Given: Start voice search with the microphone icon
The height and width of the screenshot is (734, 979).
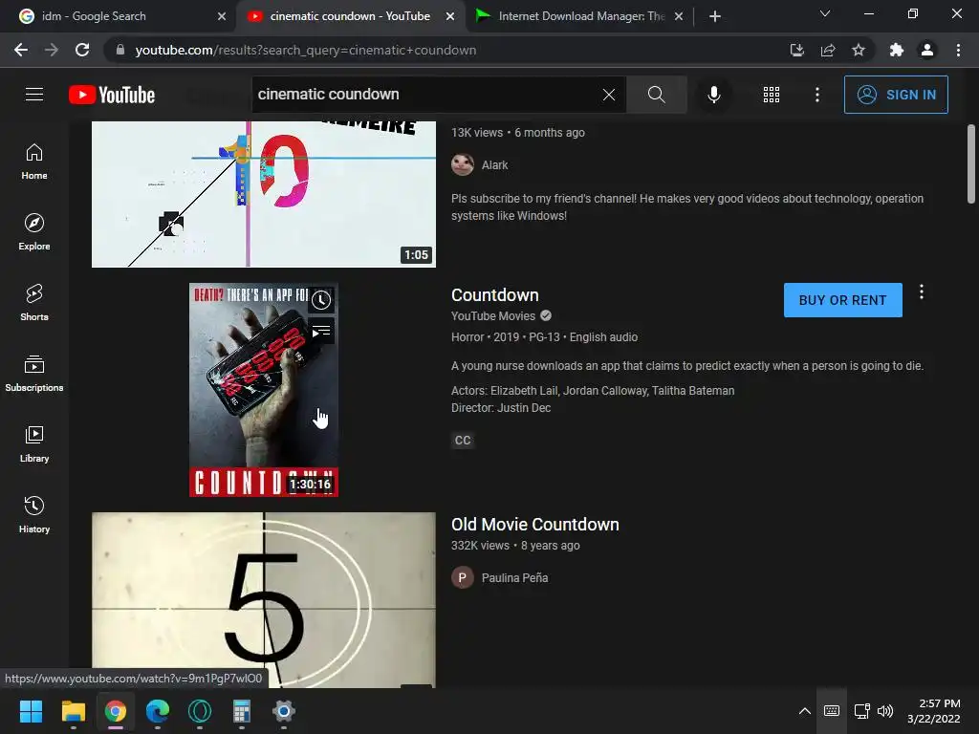Looking at the screenshot, I should 713,95.
